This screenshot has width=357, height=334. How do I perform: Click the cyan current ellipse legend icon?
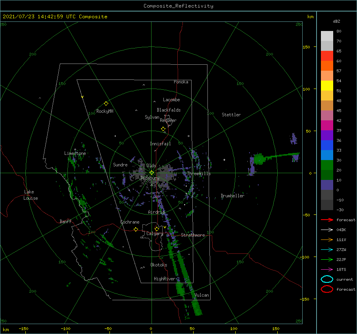point(327,279)
